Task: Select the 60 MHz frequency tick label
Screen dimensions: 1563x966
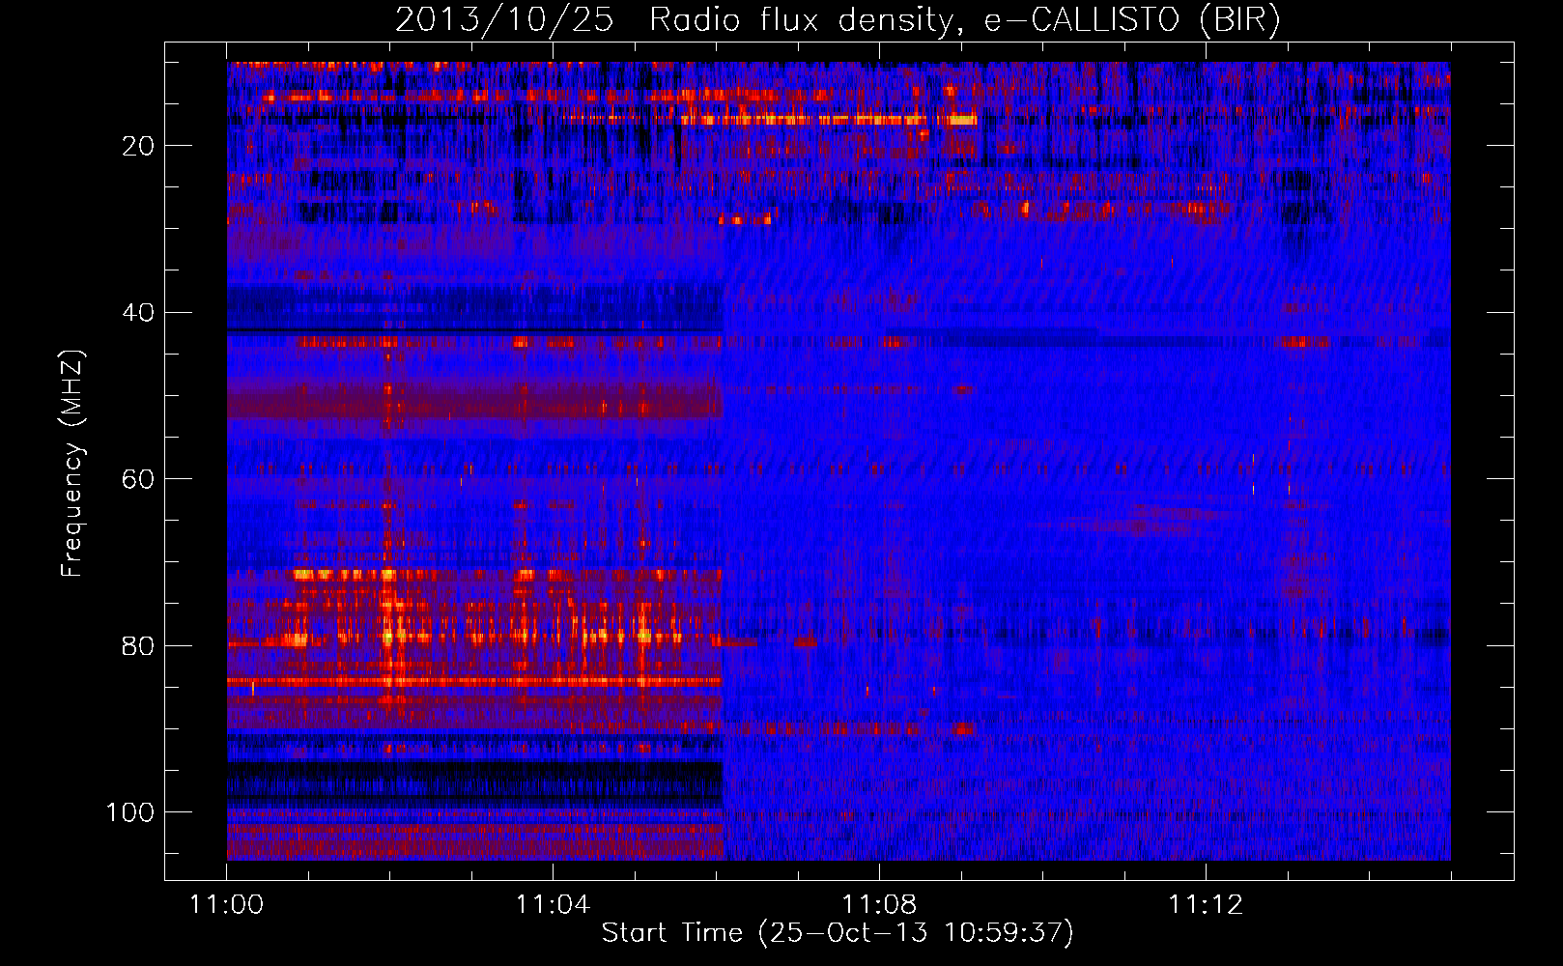Action: click(139, 479)
